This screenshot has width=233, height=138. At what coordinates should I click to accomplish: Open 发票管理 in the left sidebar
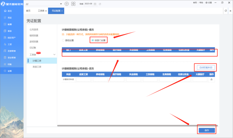point(11,51)
